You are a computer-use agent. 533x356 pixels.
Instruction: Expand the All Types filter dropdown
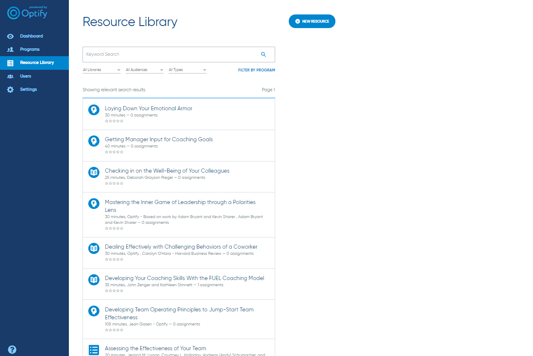click(187, 70)
